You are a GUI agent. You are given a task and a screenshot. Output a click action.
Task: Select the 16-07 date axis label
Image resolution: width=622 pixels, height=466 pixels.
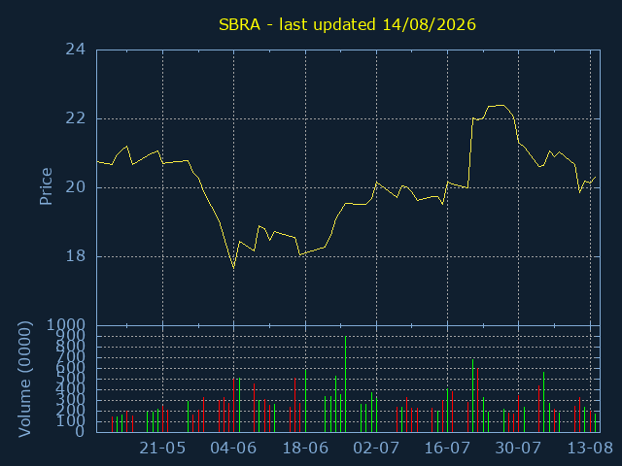pyautogui.click(x=447, y=449)
